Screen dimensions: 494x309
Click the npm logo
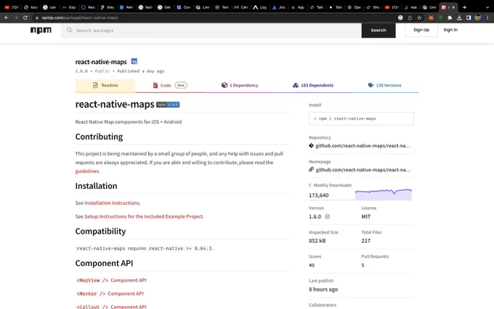(41, 31)
